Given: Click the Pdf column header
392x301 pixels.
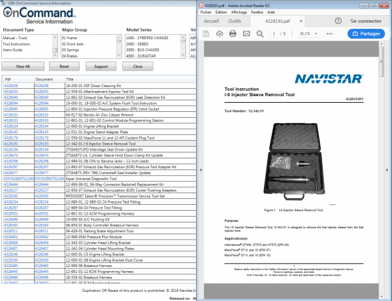Looking at the screenshot, I should coord(18,79).
